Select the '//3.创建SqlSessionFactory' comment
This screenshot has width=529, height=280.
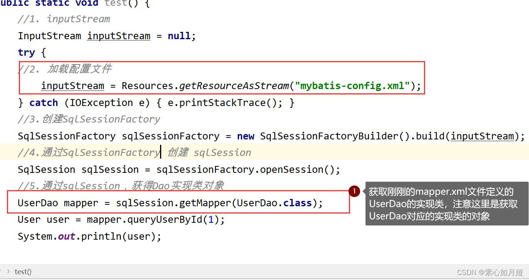click(x=89, y=119)
